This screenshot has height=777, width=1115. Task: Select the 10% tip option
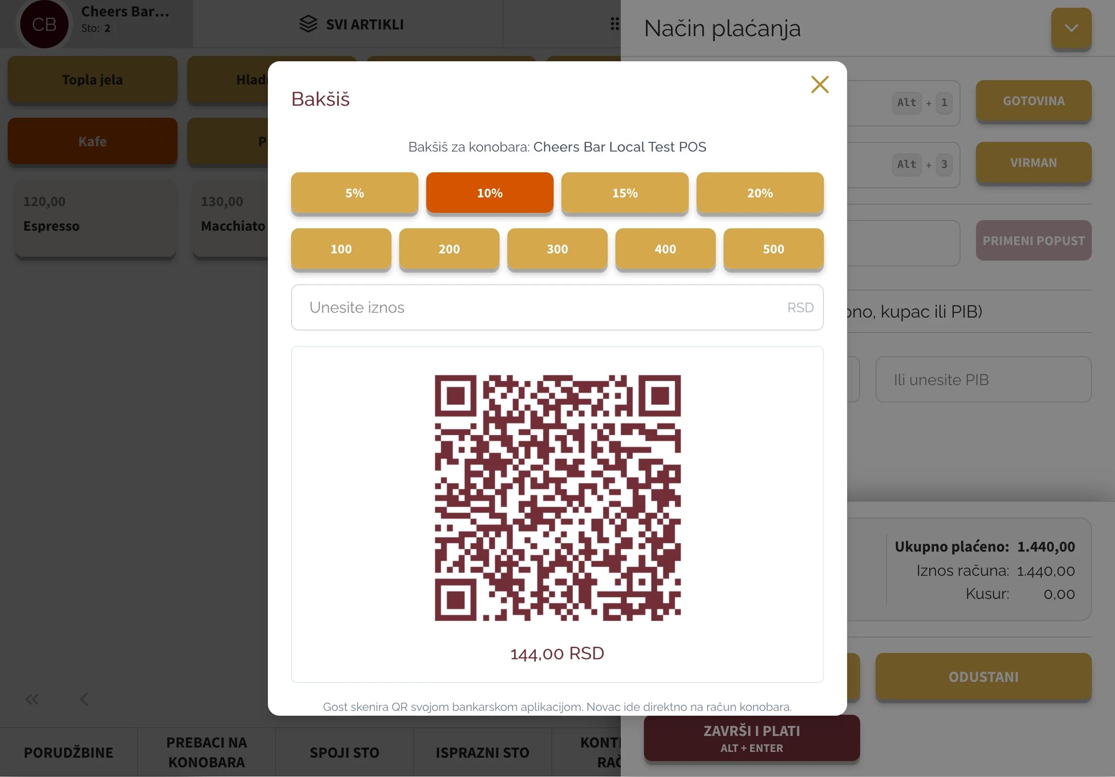tap(489, 193)
